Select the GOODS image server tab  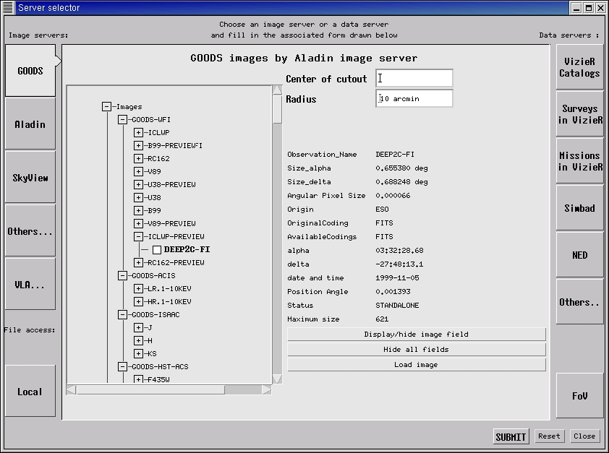tap(30, 71)
